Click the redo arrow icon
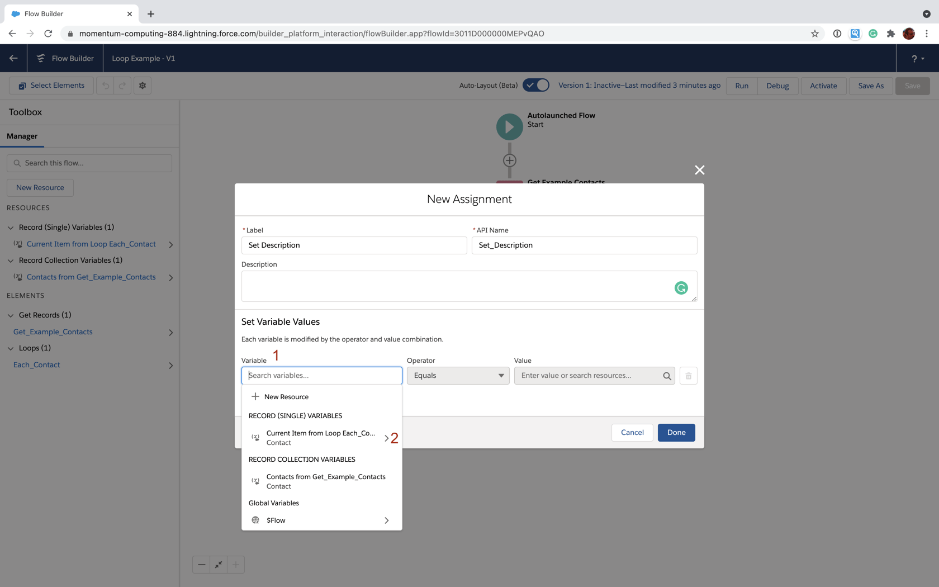This screenshot has height=587, width=939. (x=122, y=85)
